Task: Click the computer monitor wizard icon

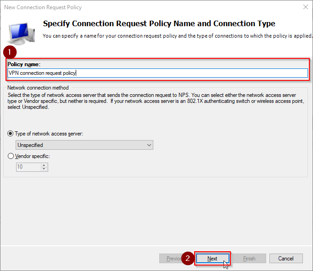Action: 22,34
